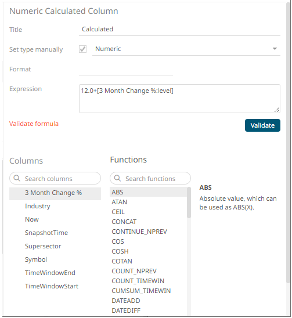Click the search magnifier in Search columns
The width and height of the screenshot is (292, 318).
click(17, 179)
